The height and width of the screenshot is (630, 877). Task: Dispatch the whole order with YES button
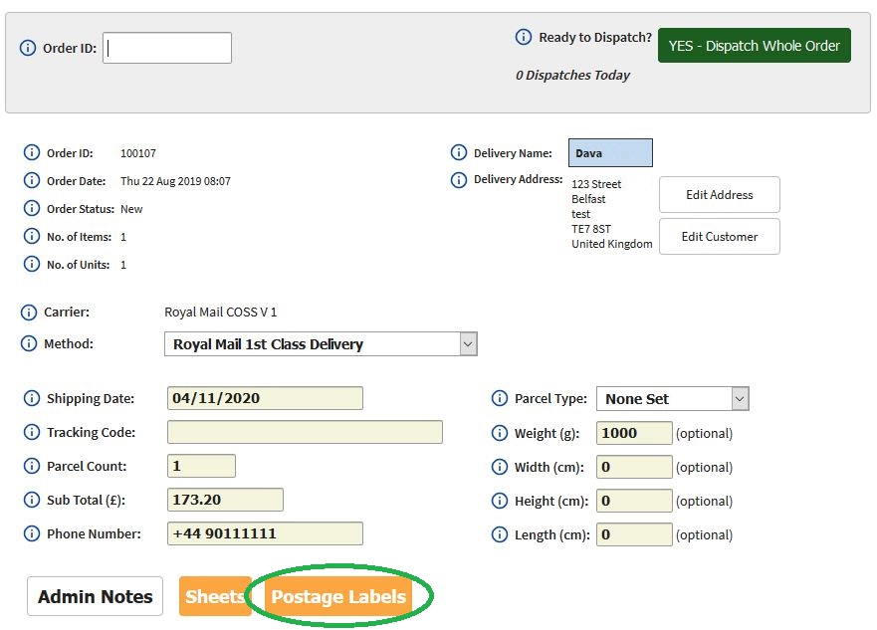coord(754,45)
